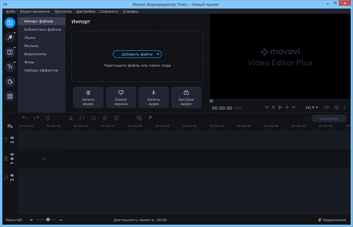The height and width of the screenshot is (227, 353).
Task: Click the crop tool icon on timeline toolbar
Action: click(x=93, y=118)
